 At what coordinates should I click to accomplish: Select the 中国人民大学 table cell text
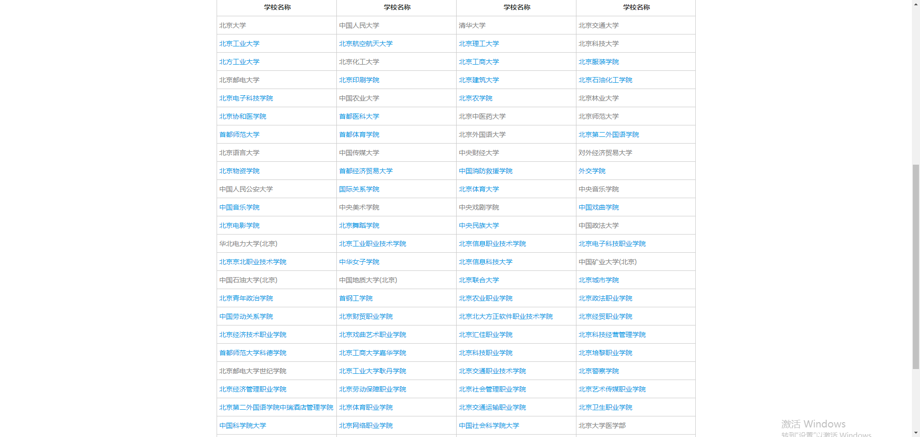point(359,25)
